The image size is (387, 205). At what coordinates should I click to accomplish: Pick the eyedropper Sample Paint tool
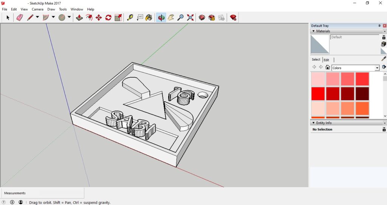coord(384,59)
